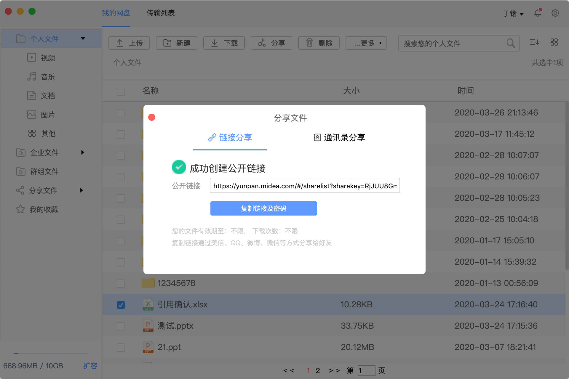569x379 pixels.
Task: Click the 个人文件 breadcrumb
Action: (127, 62)
